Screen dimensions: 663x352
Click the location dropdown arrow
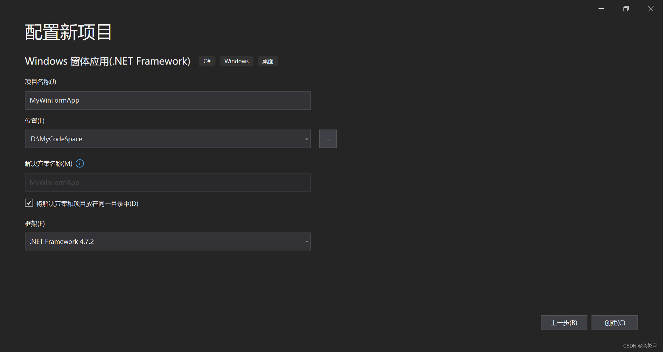tap(306, 139)
